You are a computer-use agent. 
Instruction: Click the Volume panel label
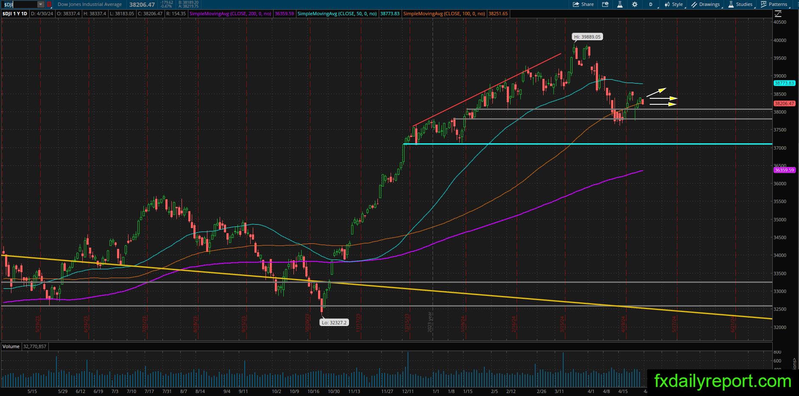point(11,346)
